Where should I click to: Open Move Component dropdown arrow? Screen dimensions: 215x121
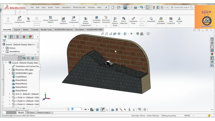(74, 26)
